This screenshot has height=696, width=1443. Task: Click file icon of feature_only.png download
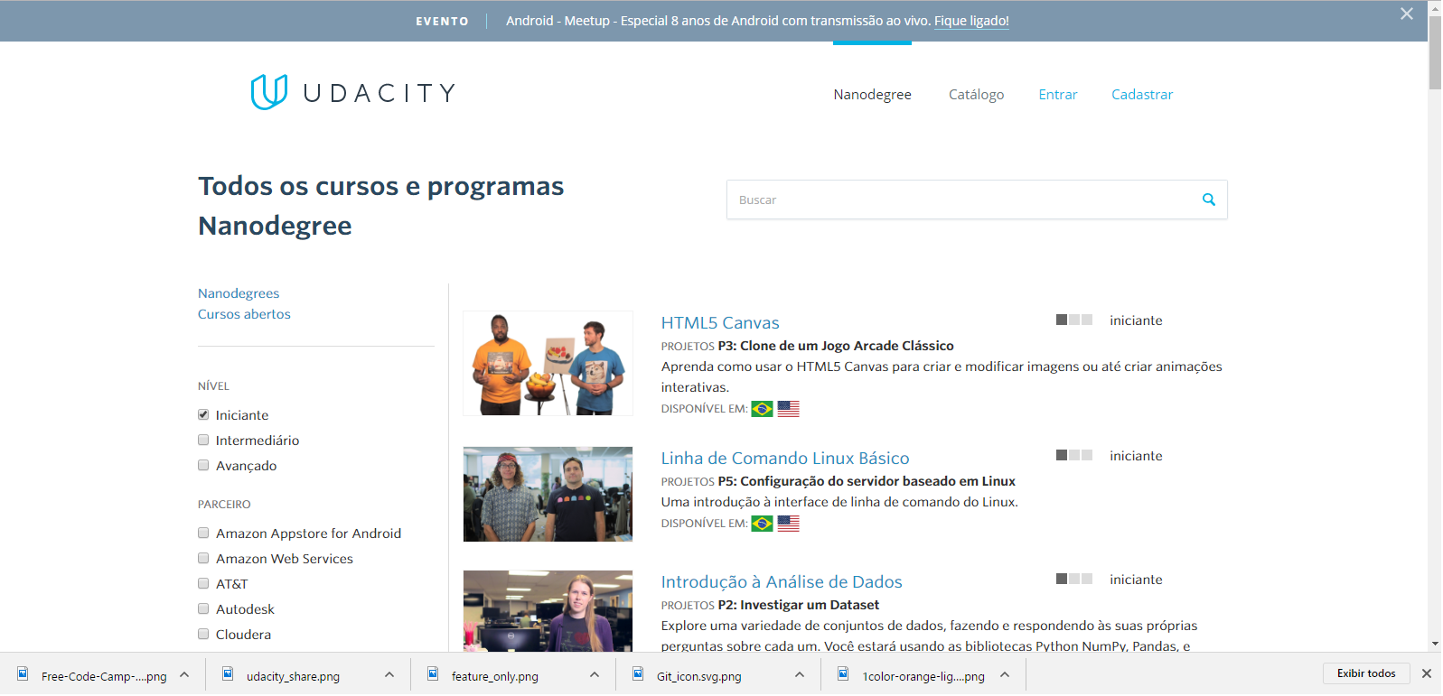434,674
